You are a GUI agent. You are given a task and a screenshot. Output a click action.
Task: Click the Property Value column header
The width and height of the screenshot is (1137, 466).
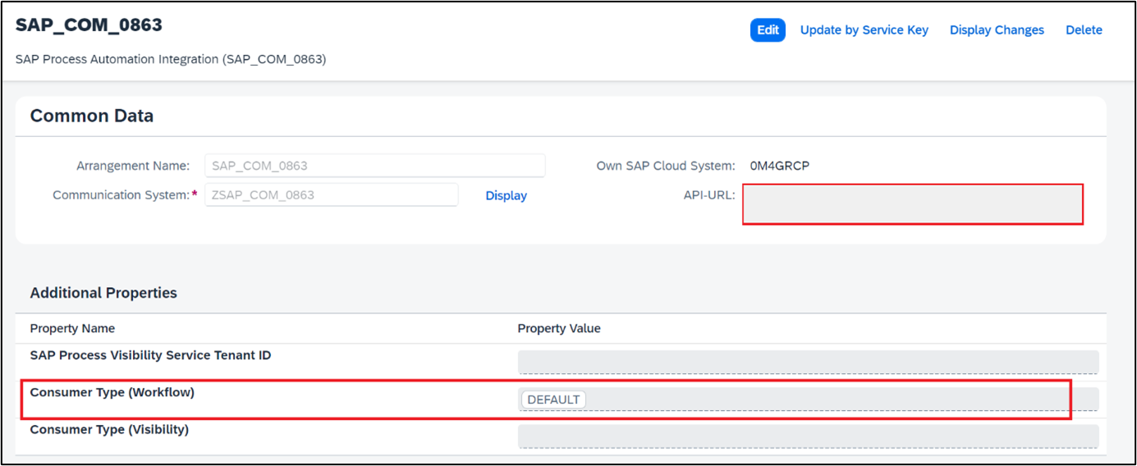[x=559, y=328]
